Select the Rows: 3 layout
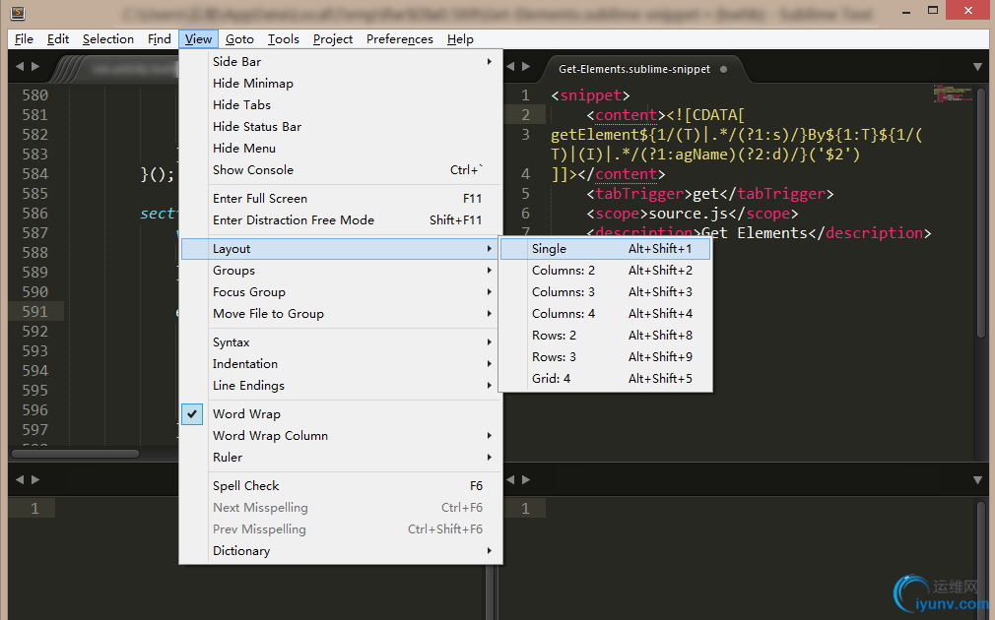 coord(606,356)
